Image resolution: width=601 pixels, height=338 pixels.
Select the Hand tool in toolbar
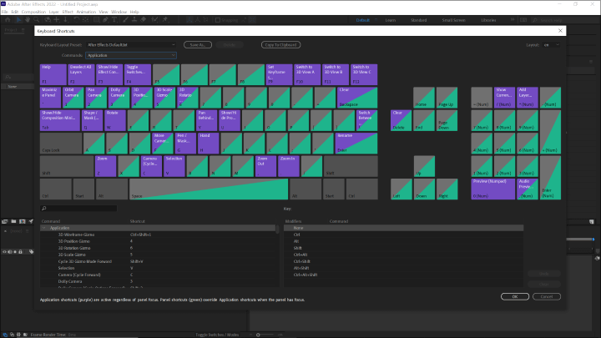(x=28, y=20)
